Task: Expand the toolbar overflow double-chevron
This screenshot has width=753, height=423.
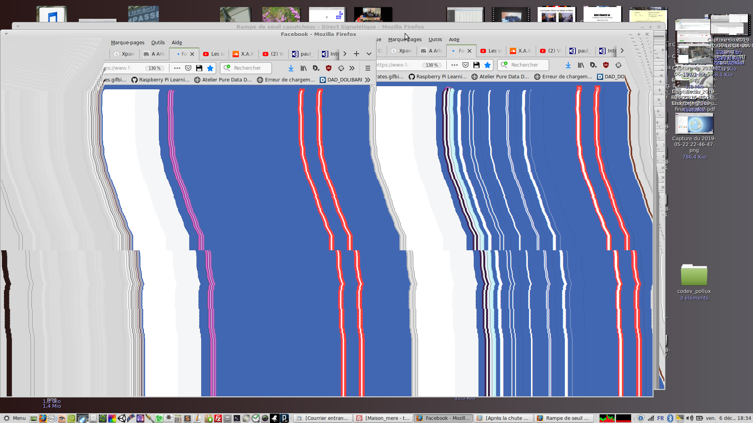Action: click(x=352, y=68)
